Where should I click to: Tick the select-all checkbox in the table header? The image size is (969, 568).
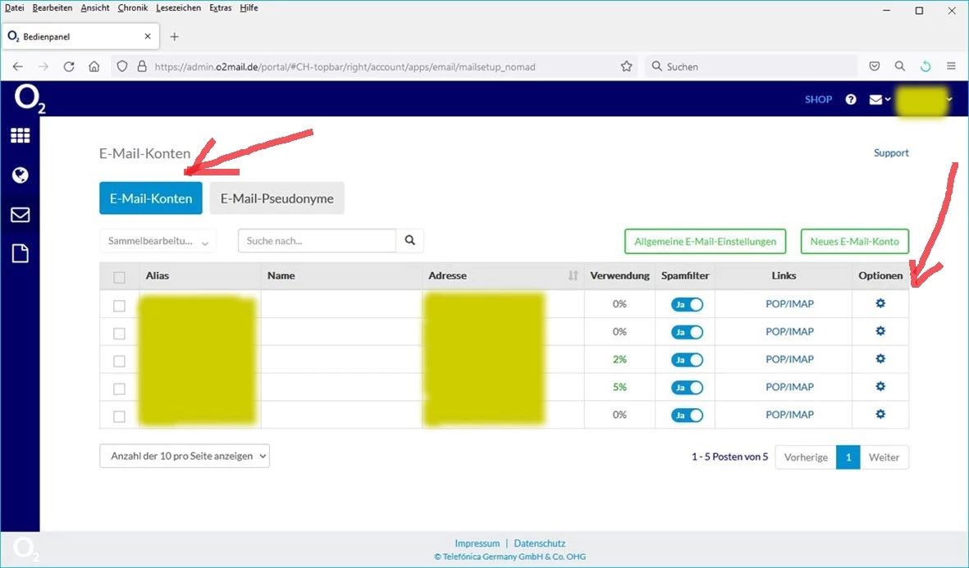pos(119,277)
